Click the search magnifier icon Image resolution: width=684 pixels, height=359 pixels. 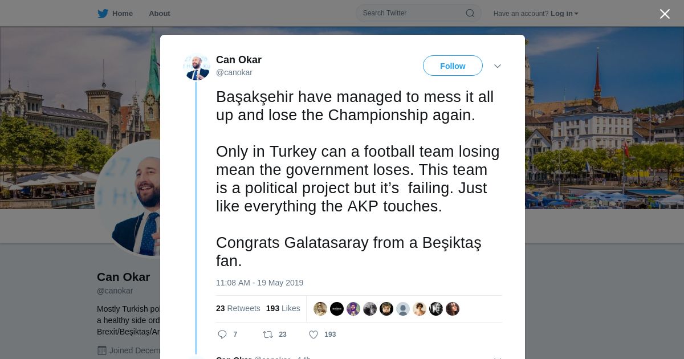tap(470, 14)
